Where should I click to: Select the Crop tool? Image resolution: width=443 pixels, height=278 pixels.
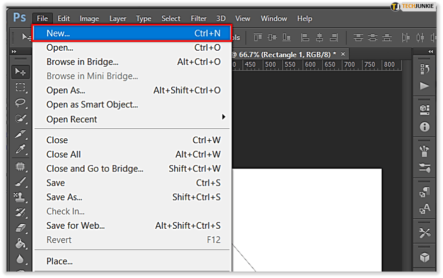tap(20, 134)
